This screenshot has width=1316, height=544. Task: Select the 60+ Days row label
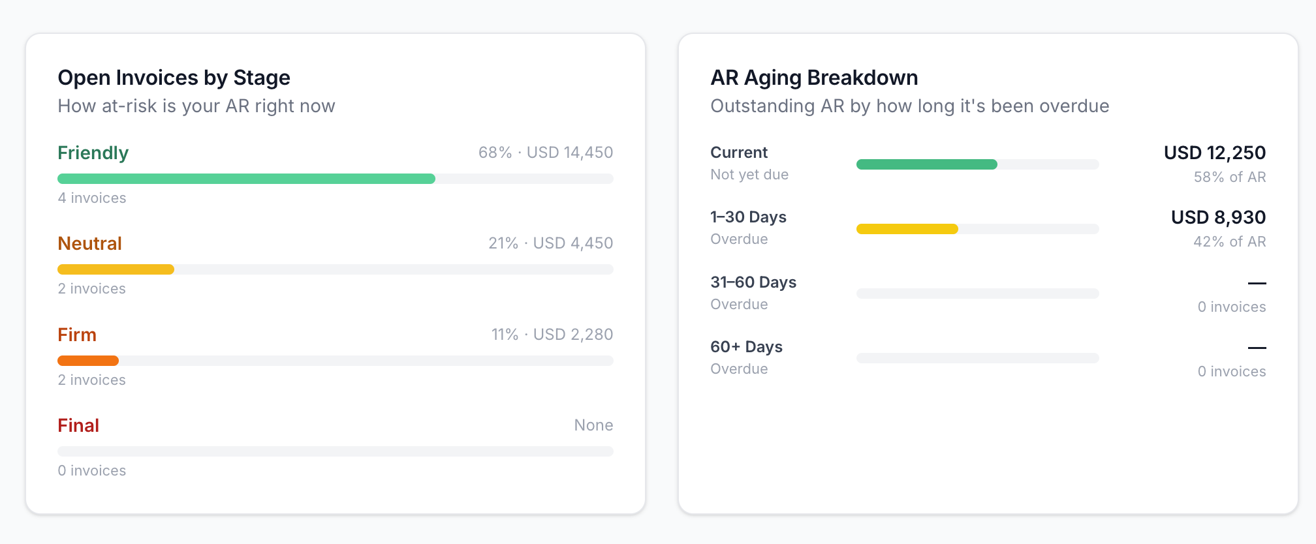(746, 347)
